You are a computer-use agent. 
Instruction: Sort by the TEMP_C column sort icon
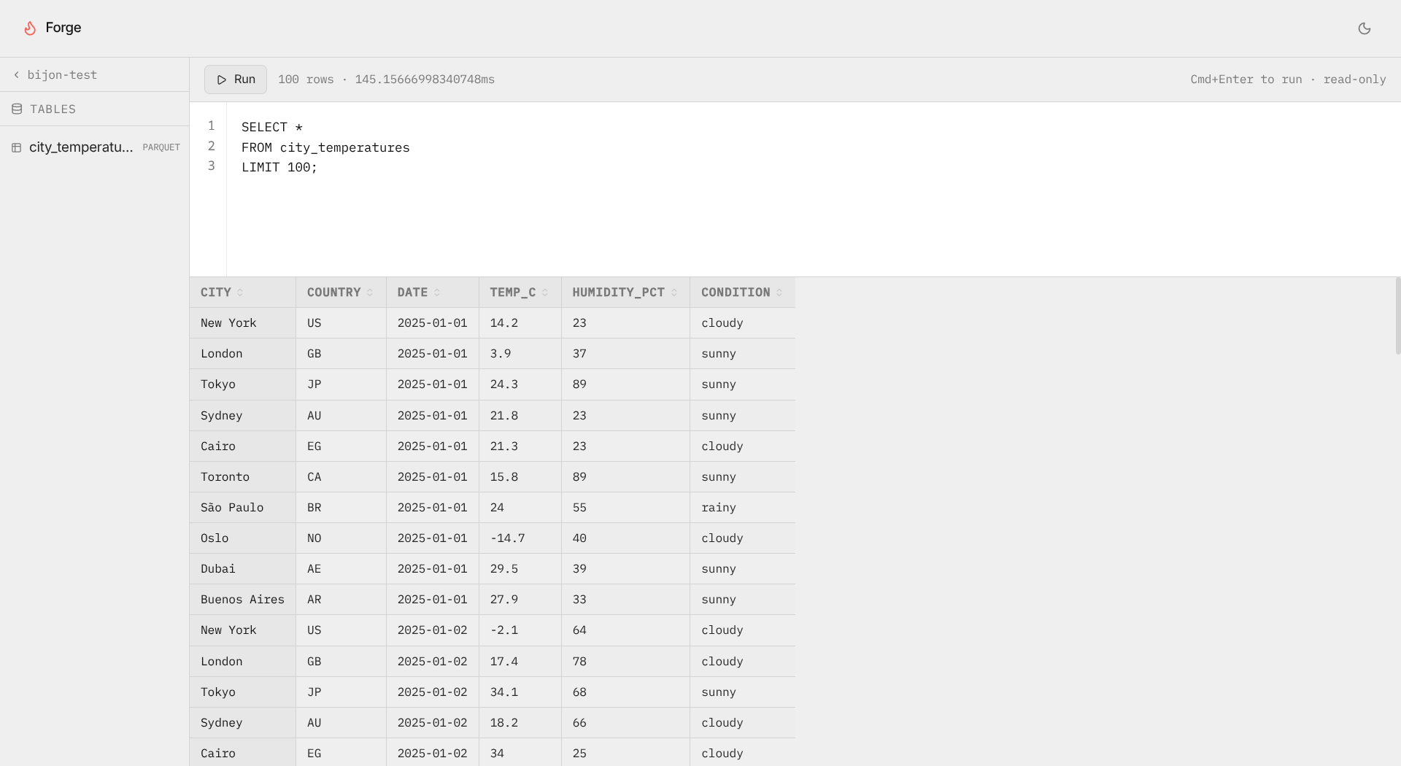click(x=545, y=293)
